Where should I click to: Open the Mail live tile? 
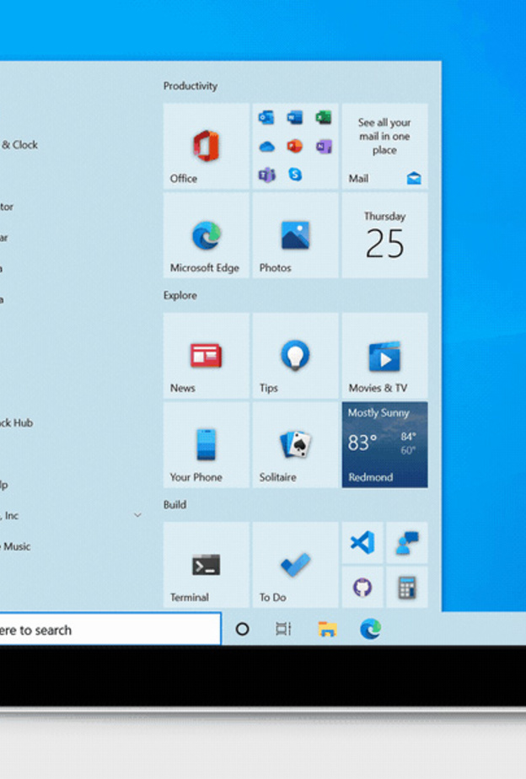384,147
